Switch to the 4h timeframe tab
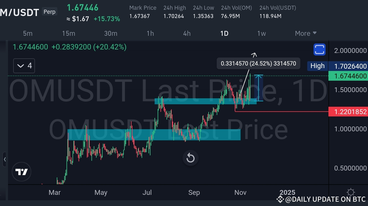 coord(187,33)
